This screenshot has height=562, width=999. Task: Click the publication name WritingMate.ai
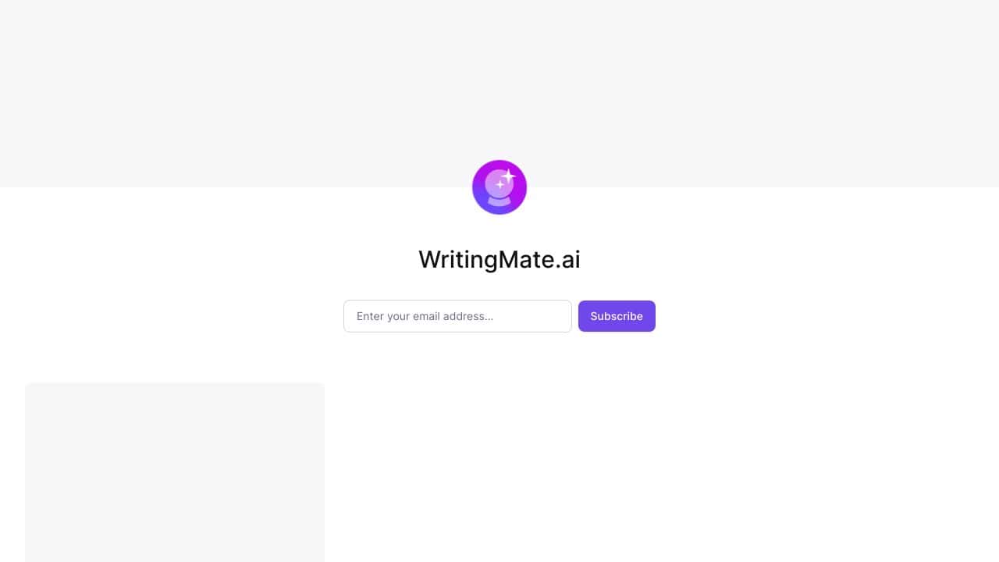pos(499,259)
